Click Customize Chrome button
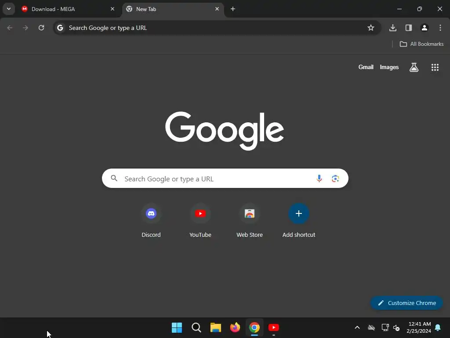This screenshot has height=338, width=450. 406,303
